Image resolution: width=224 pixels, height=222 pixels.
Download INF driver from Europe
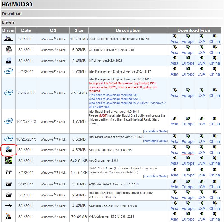tap(188, 63)
